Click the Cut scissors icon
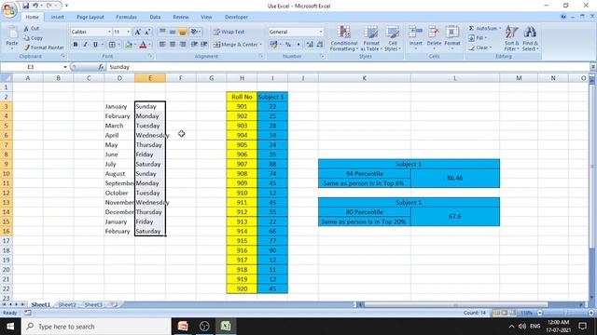 [x=26, y=29]
